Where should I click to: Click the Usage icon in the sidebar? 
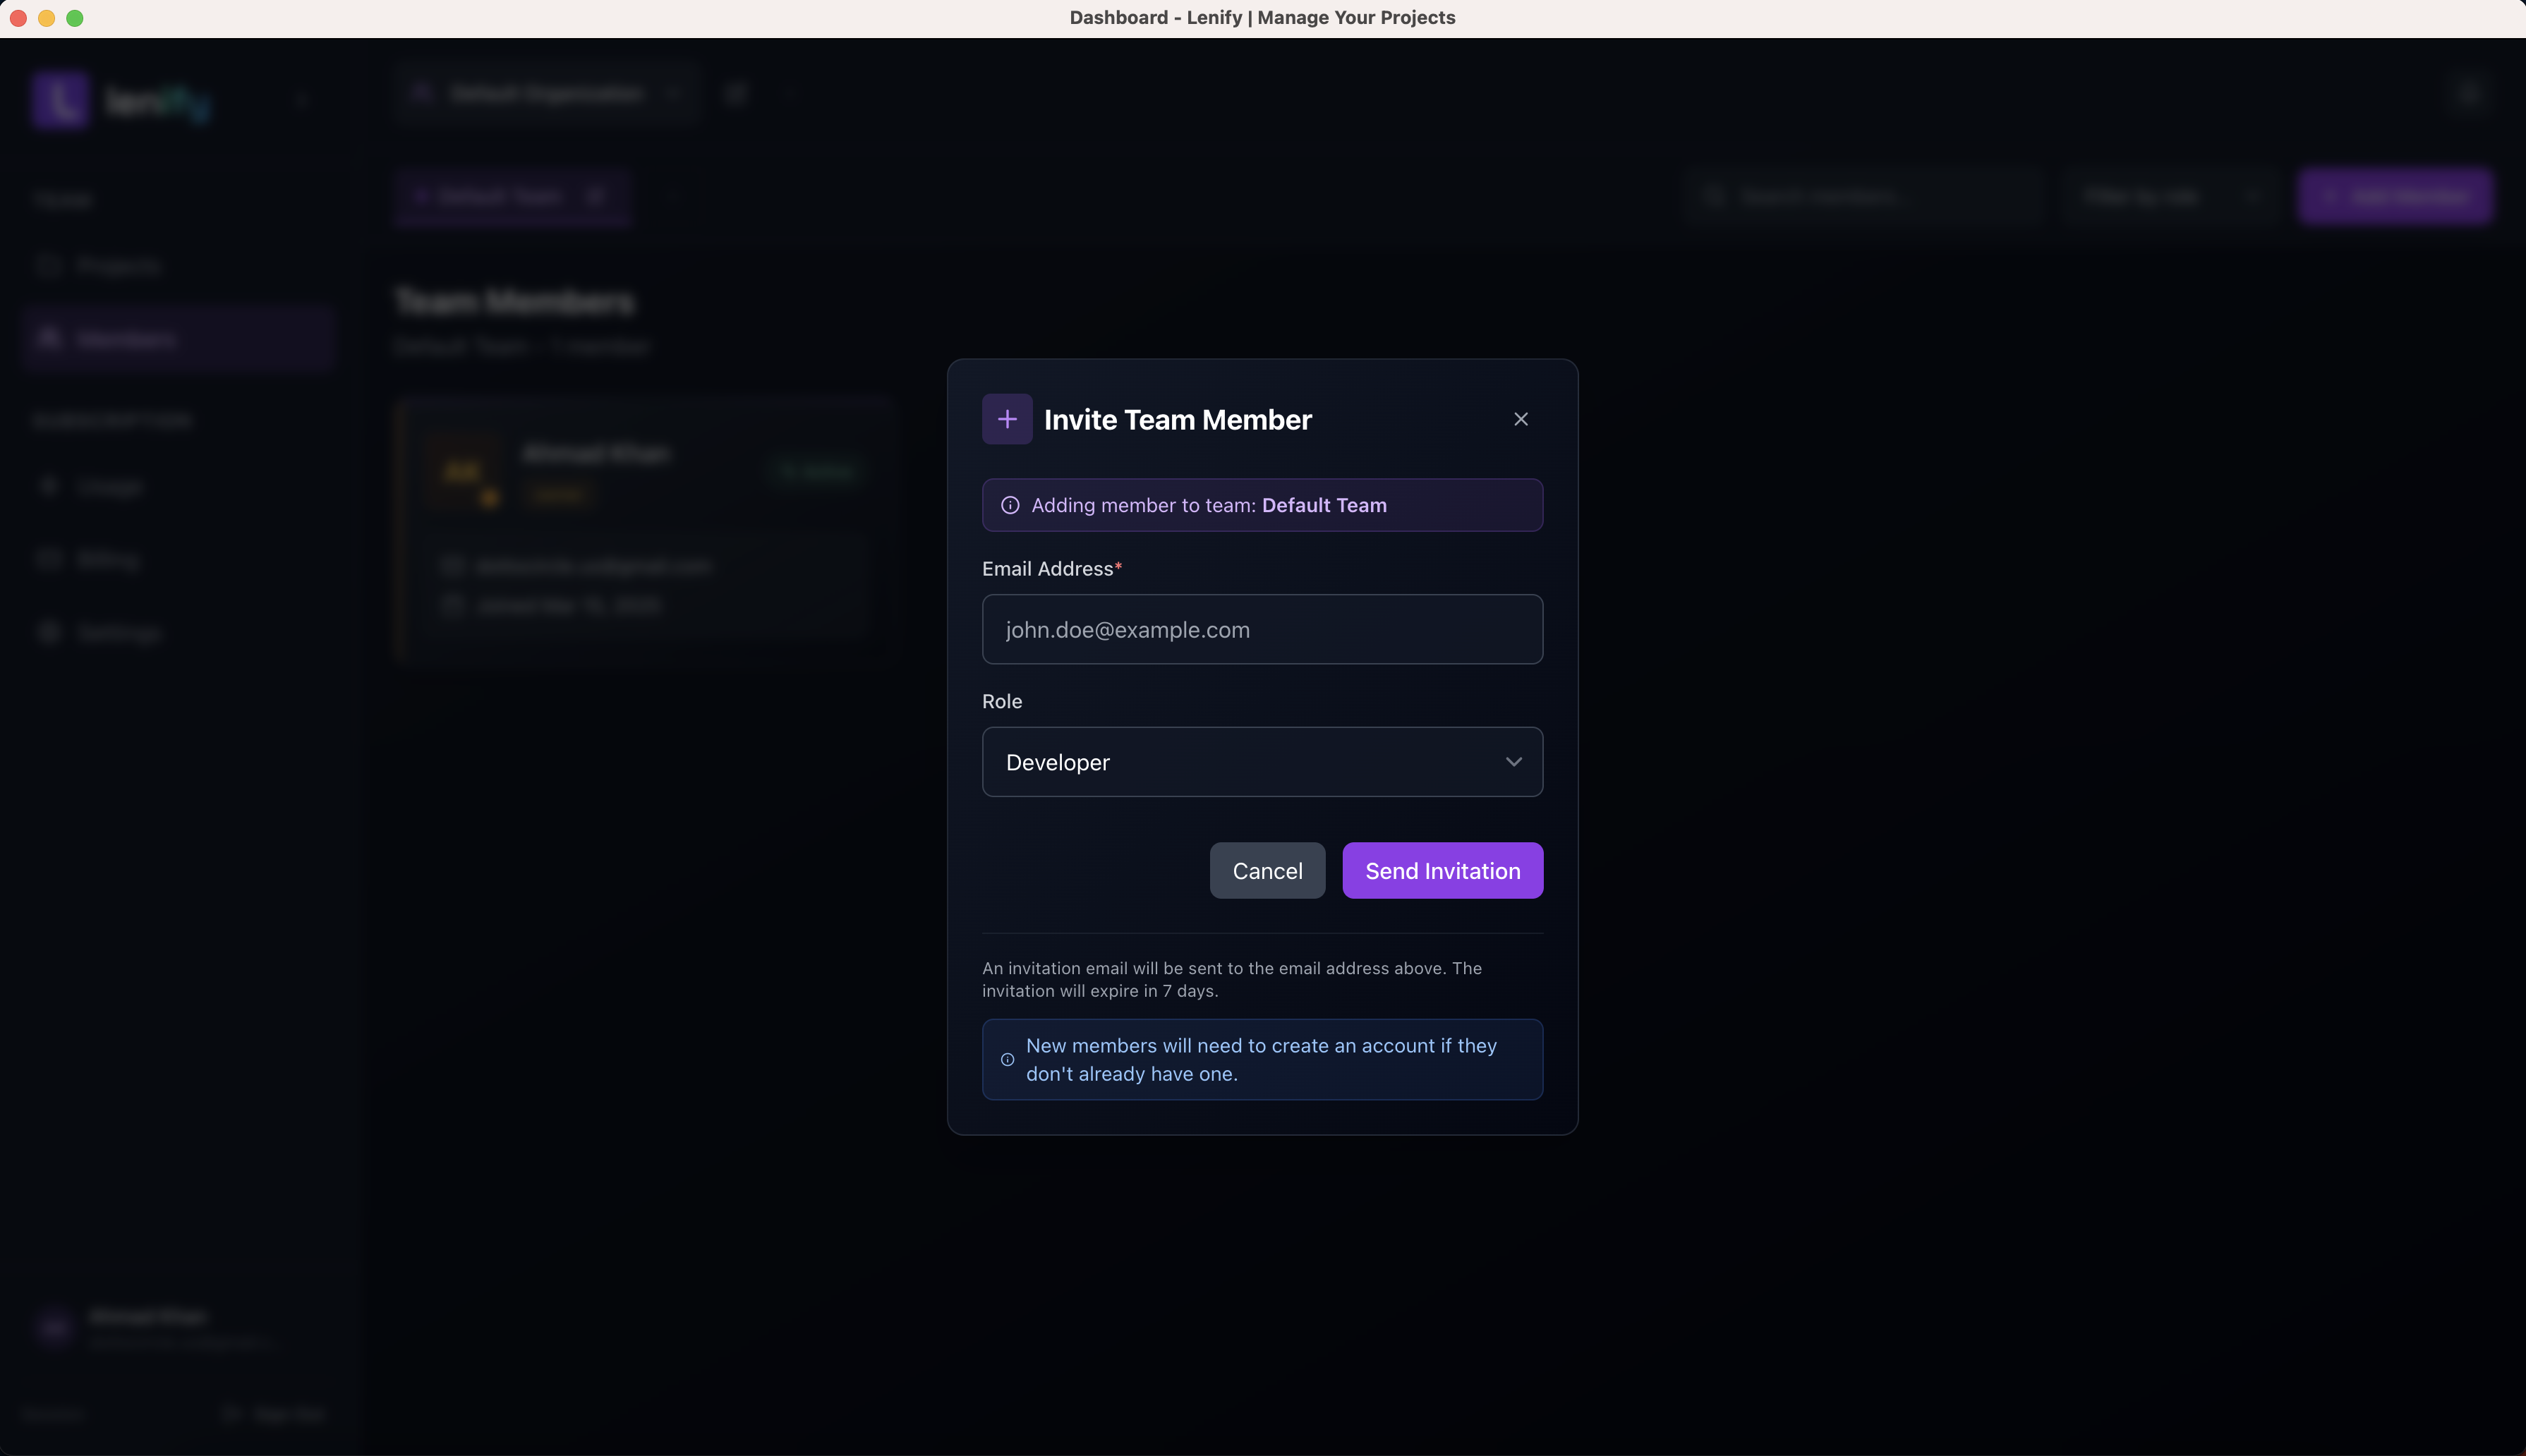(50, 485)
